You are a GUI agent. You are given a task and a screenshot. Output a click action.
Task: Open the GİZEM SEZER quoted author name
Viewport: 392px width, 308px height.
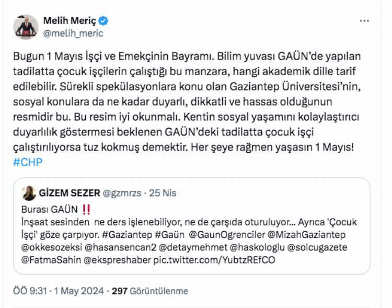[70, 193]
